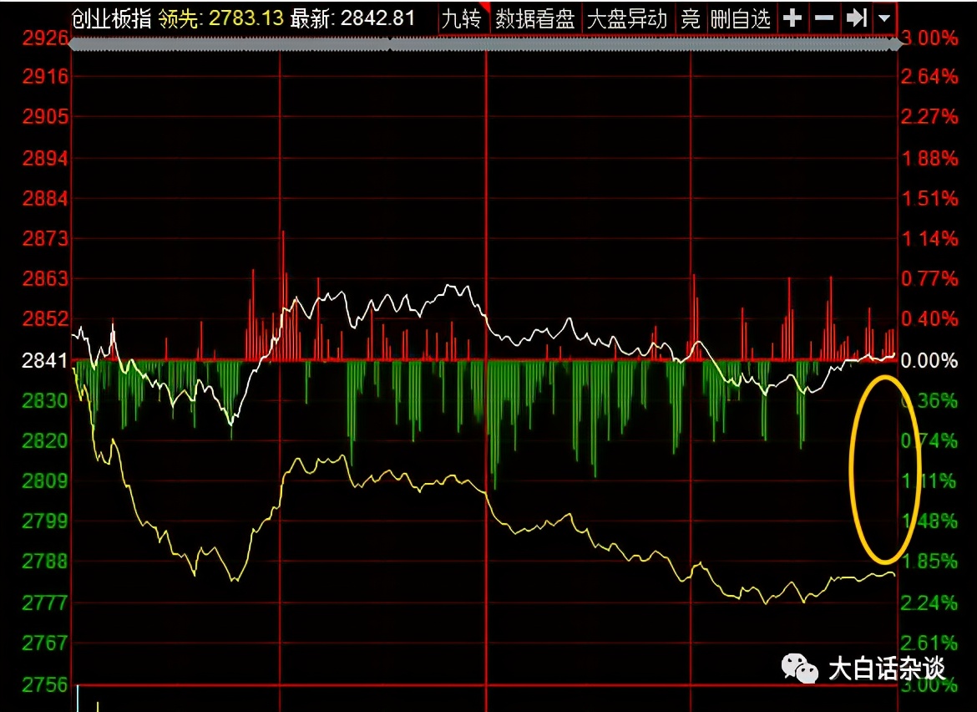This screenshot has height=712, width=977.
Task: Click the 2756 bottom price label
Action: (x=45, y=684)
